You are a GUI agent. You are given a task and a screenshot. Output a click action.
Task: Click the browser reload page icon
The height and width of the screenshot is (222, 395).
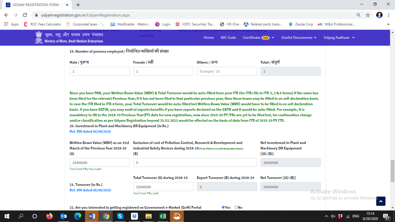(x=25, y=15)
